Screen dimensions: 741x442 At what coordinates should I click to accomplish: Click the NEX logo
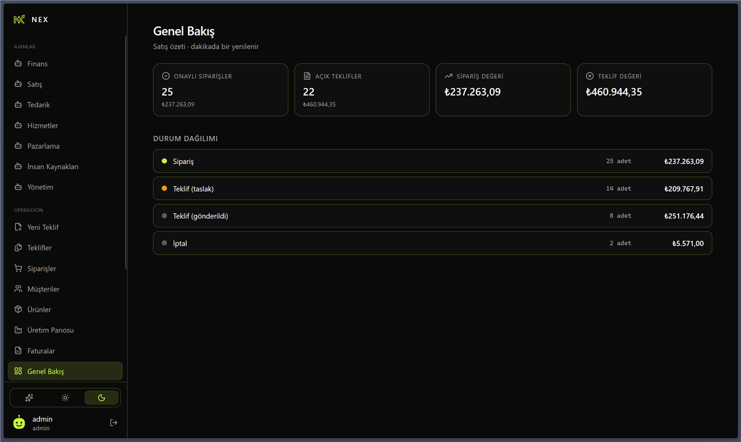tap(31, 20)
